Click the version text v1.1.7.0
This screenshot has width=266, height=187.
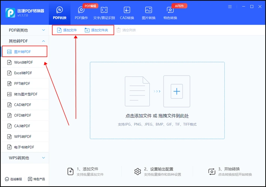[23, 15]
